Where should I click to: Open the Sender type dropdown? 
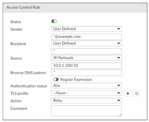point(86,29)
